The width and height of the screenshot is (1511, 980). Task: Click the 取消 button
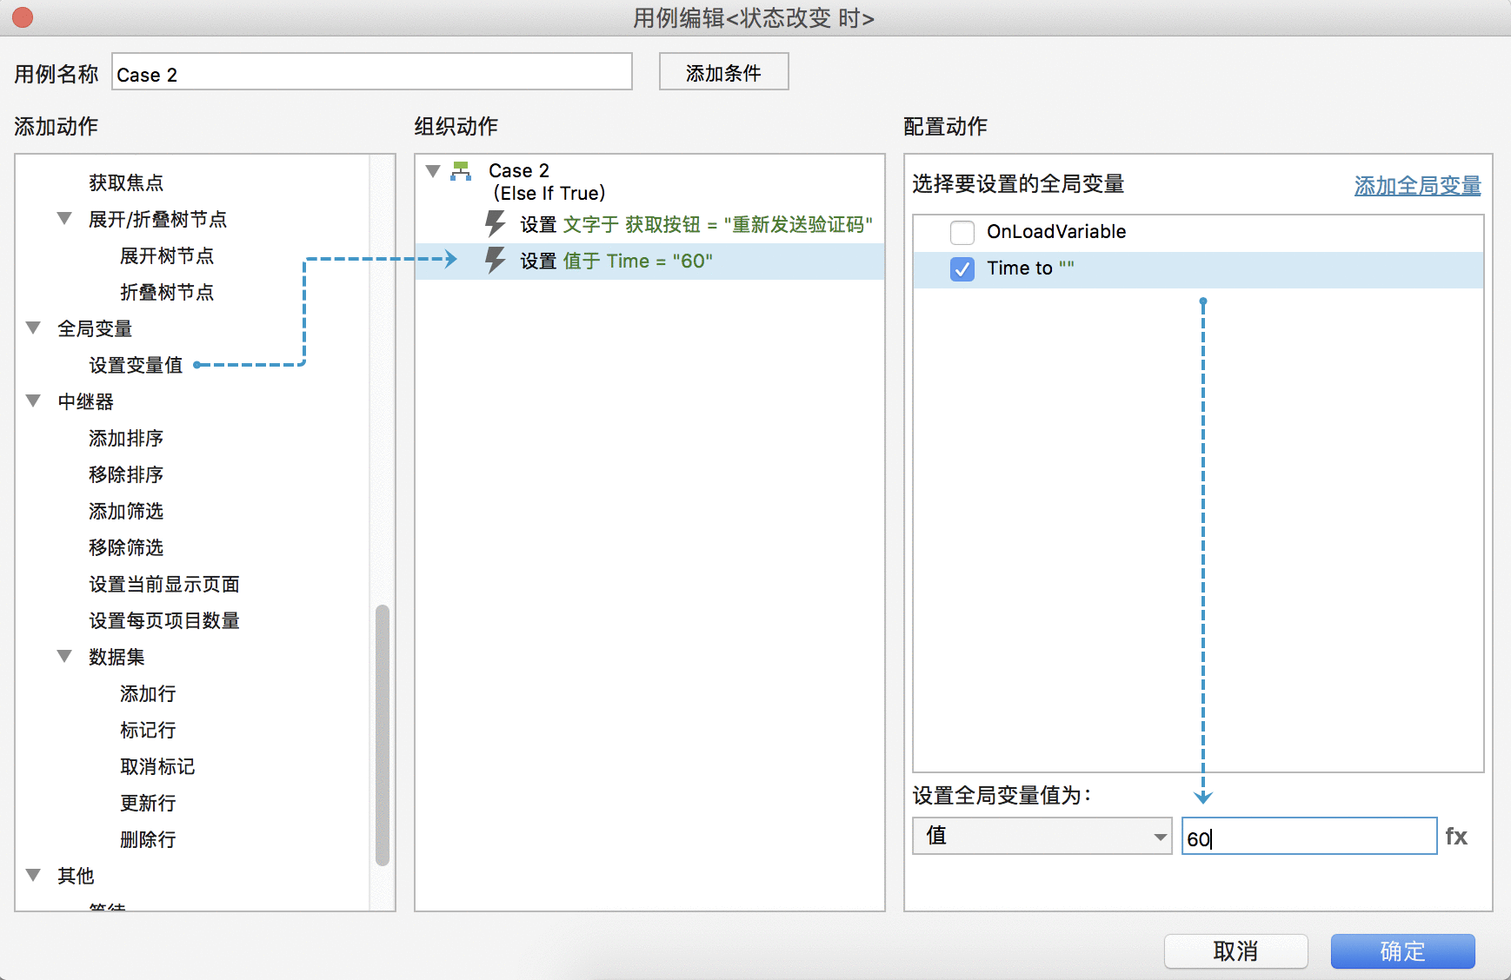pyautogui.click(x=1235, y=950)
